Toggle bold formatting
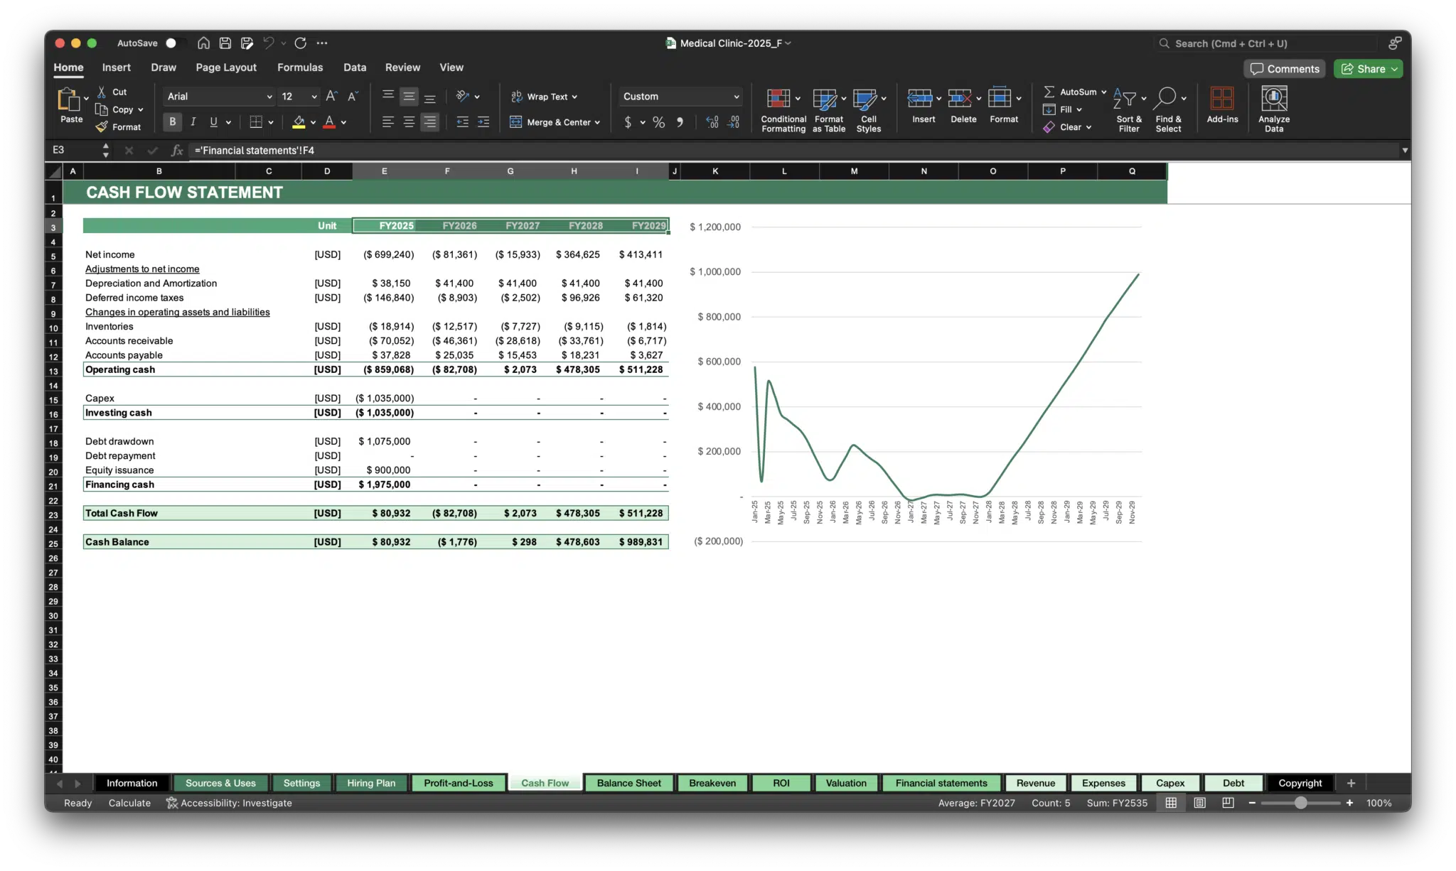Image resolution: width=1456 pixels, height=871 pixels. [171, 121]
